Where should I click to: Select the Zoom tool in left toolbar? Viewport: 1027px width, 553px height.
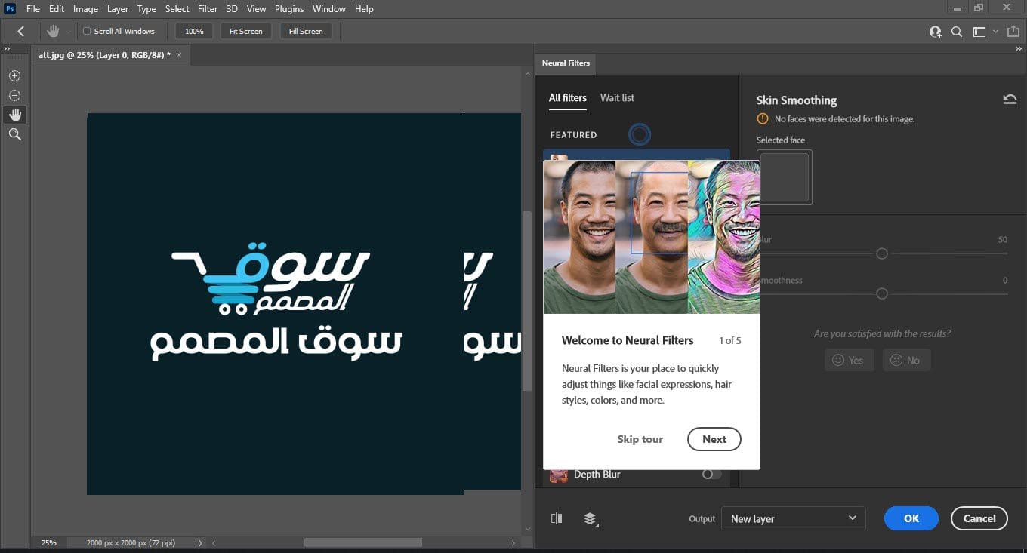coord(14,134)
